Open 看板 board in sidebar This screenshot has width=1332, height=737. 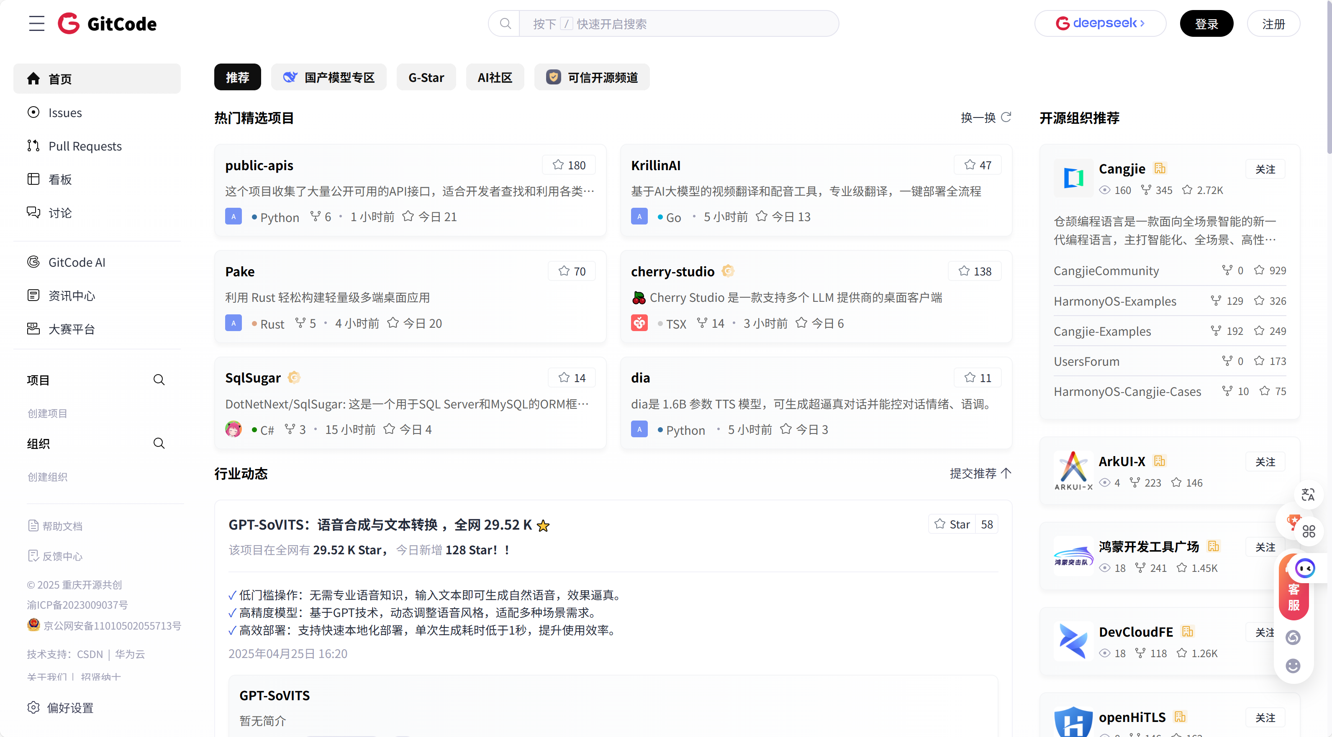coord(97,179)
